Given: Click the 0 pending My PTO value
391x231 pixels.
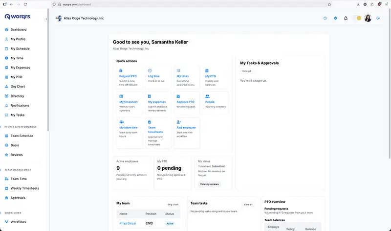Looking at the screenshot, I should coord(169,168).
